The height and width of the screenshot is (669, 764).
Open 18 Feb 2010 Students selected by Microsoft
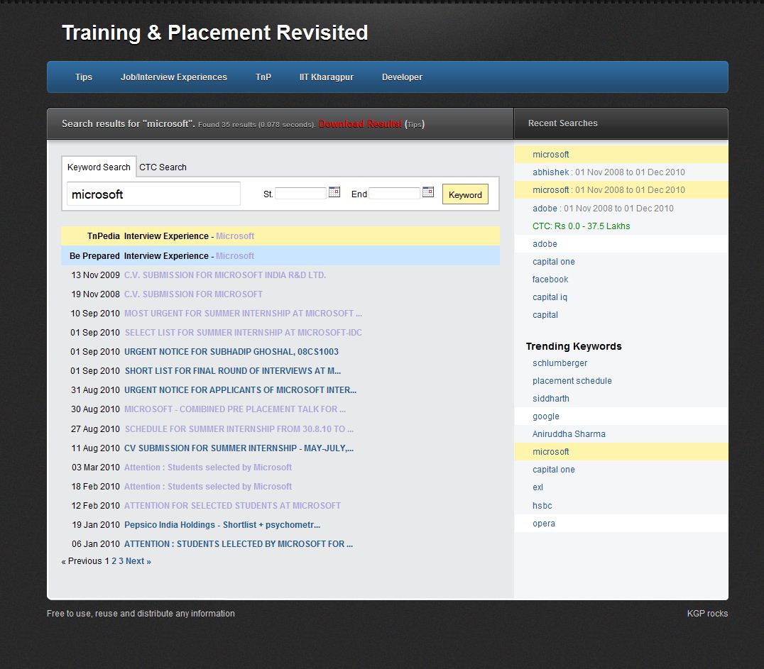click(208, 487)
